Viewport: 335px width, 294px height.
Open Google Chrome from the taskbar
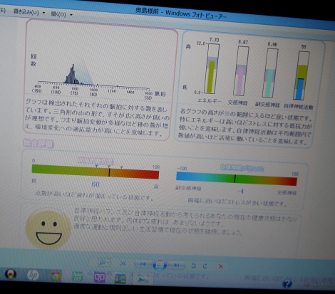[56, 276]
